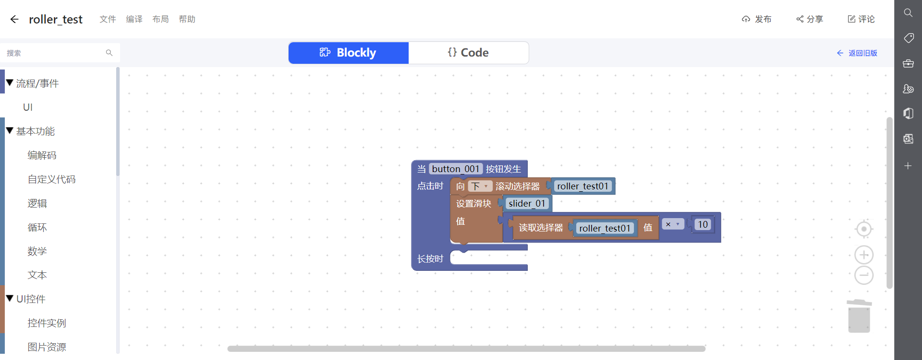
Task: Select the 逻辑 toolbox category
Action: 37,203
